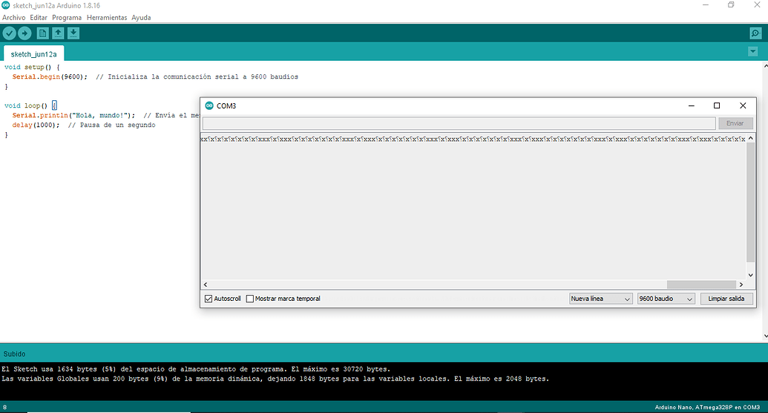Click the Serial.begin(9600) code line

[x=155, y=77]
